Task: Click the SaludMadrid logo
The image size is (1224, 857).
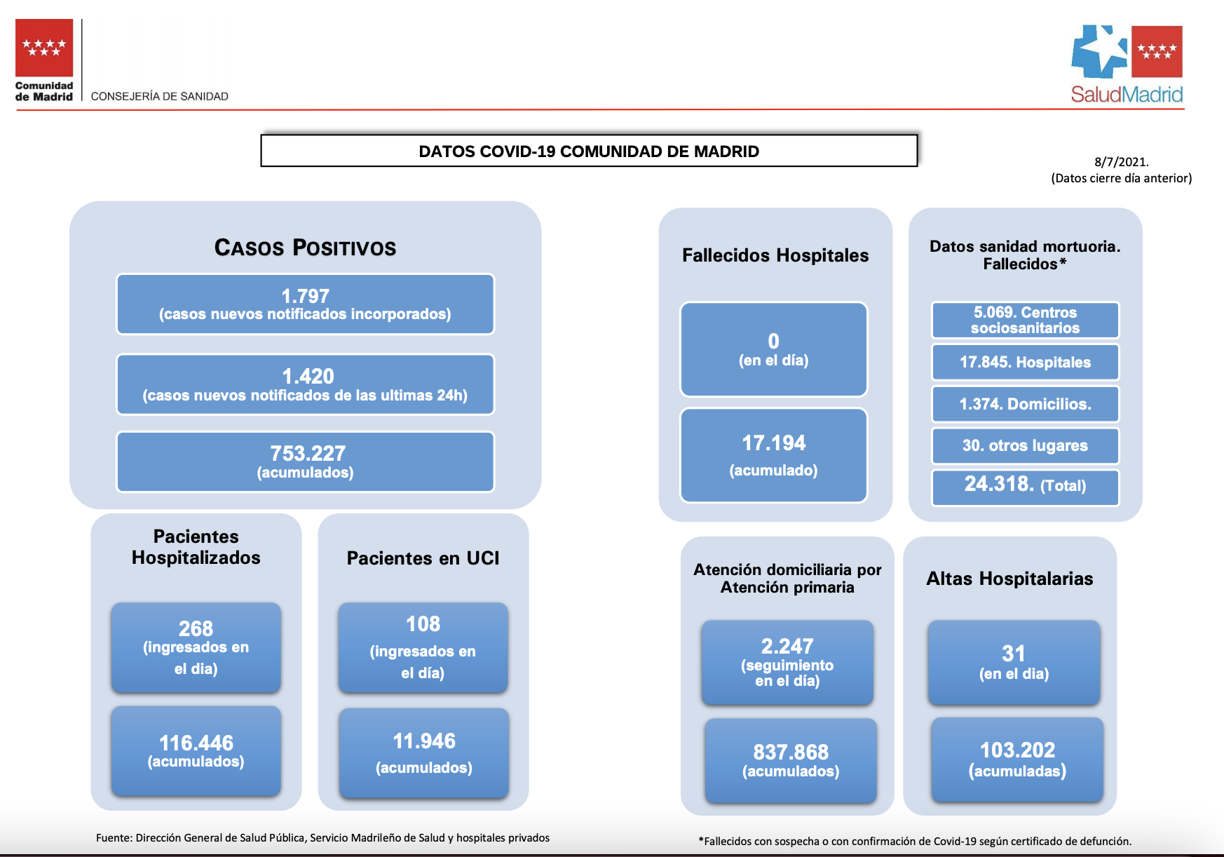Action: click(1127, 65)
